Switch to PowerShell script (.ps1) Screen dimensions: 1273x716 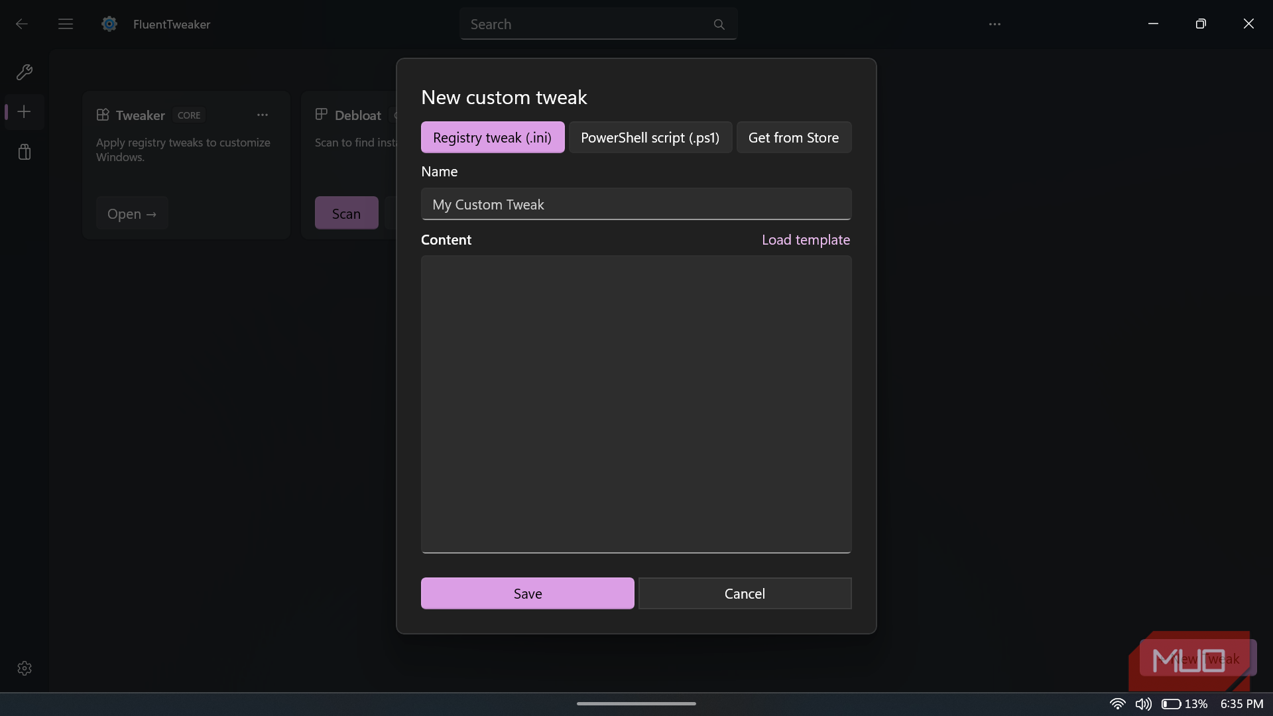pos(650,137)
